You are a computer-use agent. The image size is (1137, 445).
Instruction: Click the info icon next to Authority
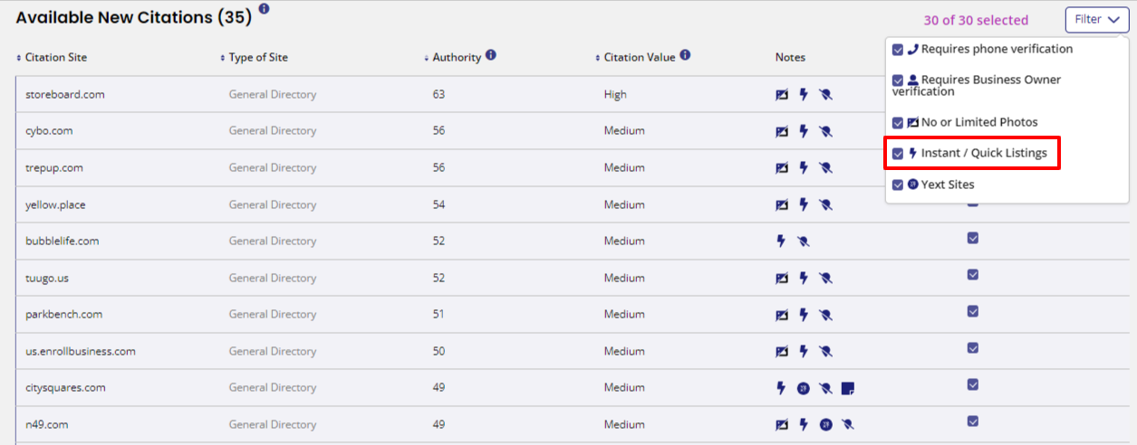coord(490,55)
